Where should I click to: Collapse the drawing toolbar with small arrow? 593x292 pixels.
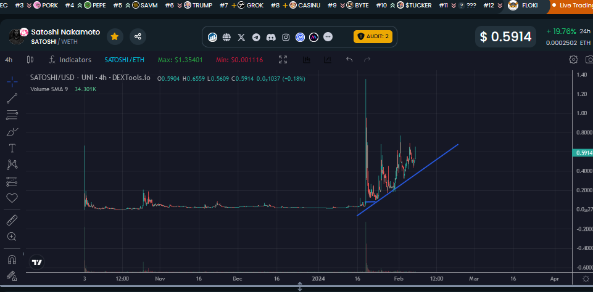click(x=23, y=254)
